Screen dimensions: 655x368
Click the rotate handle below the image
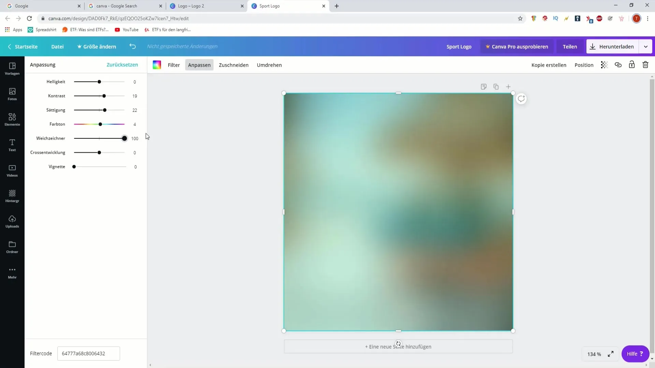tap(398, 343)
